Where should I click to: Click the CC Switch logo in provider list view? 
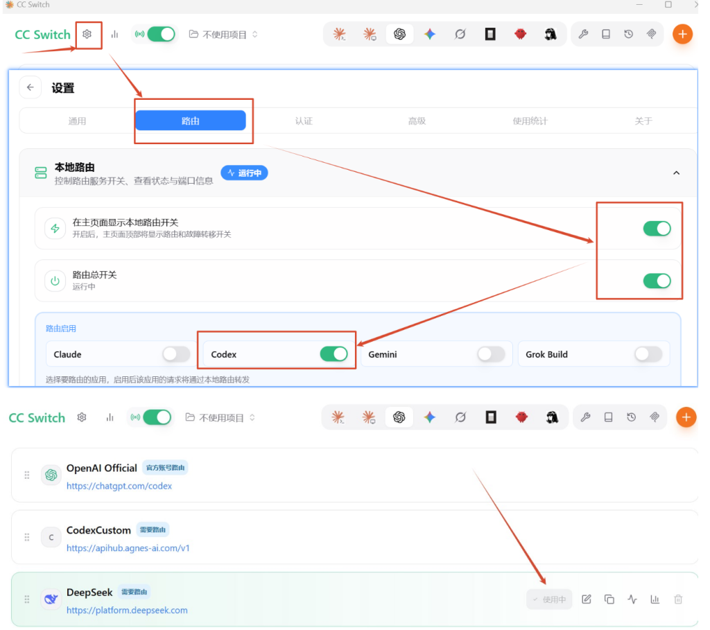point(37,418)
